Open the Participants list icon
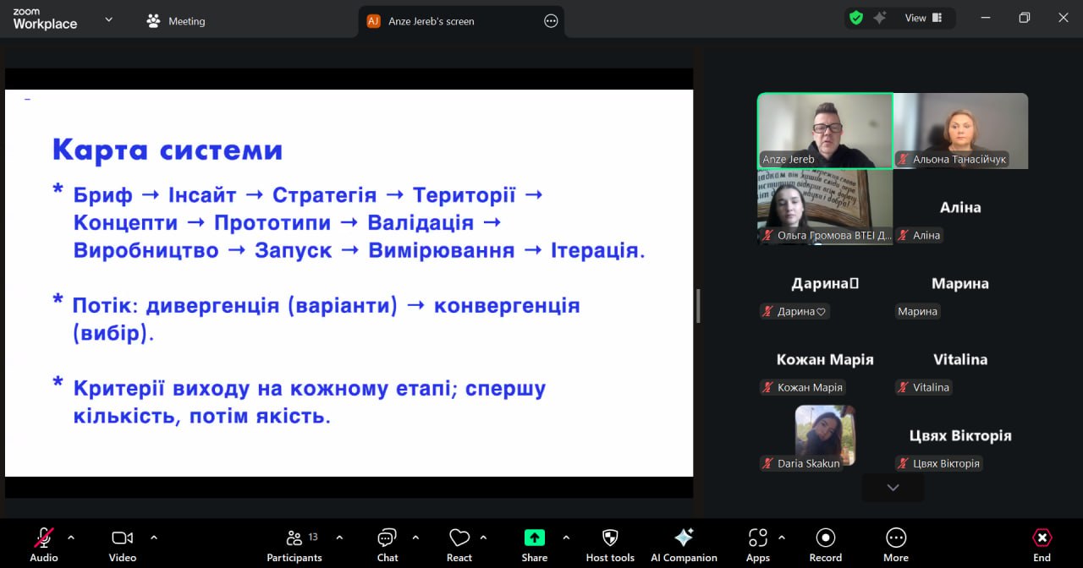 point(294,538)
